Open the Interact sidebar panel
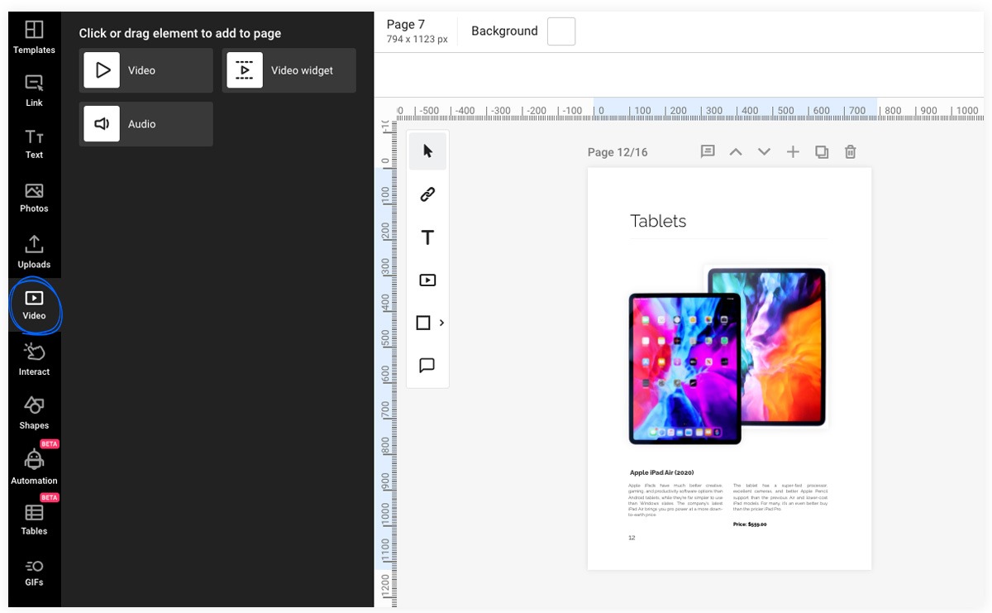 [34, 360]
